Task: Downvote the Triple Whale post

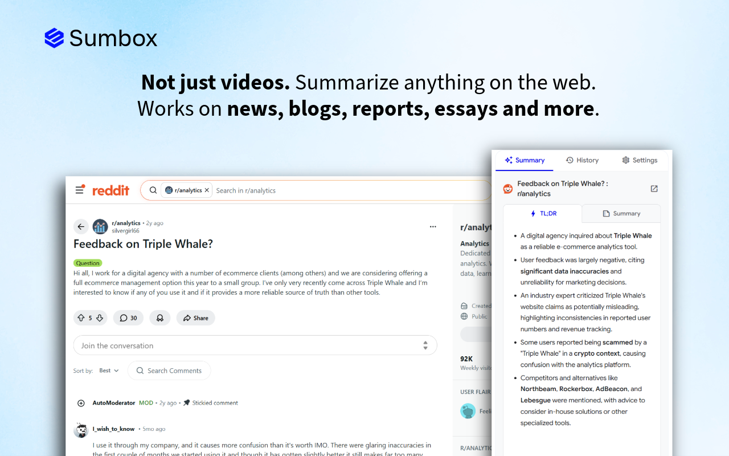Action: click(100, 318)
